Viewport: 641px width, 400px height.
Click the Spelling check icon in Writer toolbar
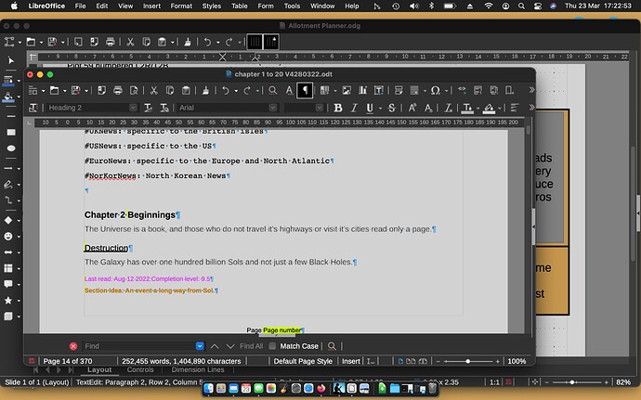(289, 91)
